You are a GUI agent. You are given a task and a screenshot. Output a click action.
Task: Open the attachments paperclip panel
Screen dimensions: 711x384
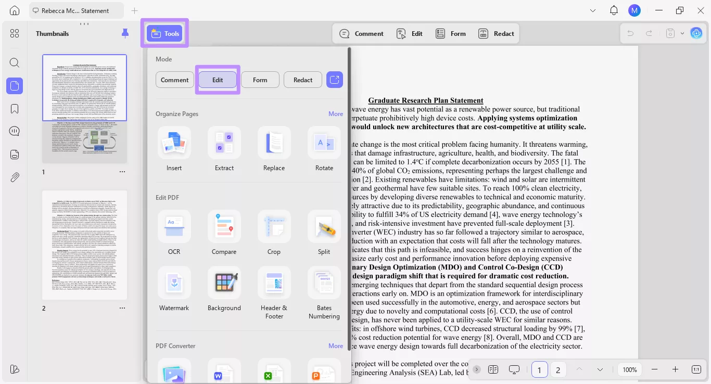pyautogui.click(x=15, y=177)
